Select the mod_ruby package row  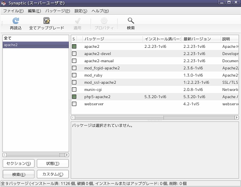(155, 75)
